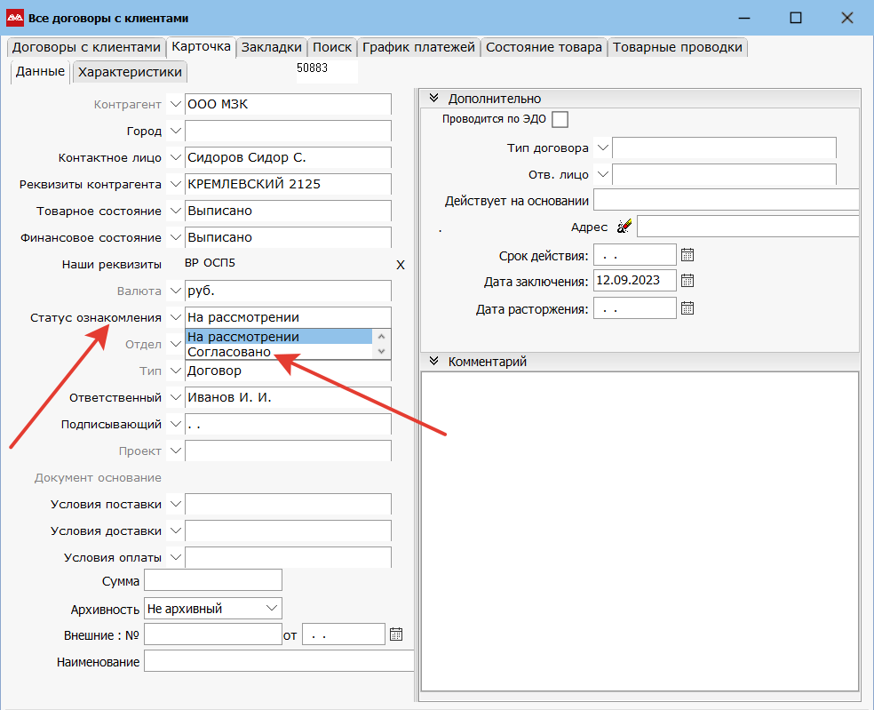Open the Архивность combo box
This screenshot has height=710, width=874.
point(271,609)
